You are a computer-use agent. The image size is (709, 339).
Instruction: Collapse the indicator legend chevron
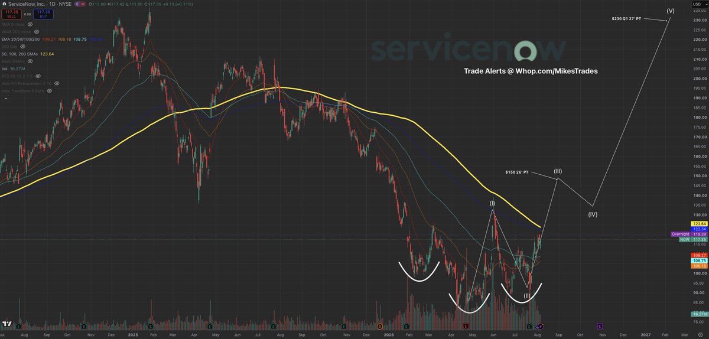[6, 99]
